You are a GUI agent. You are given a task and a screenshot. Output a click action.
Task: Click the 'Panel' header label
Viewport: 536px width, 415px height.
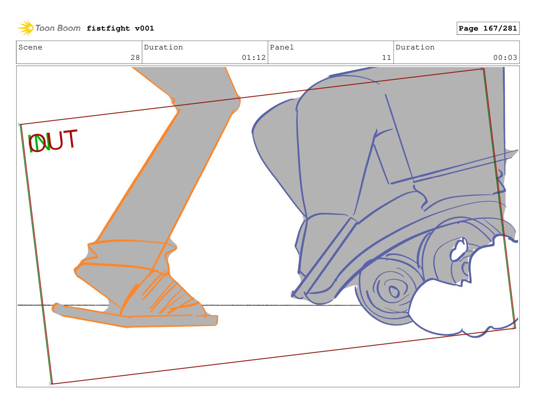[282, 47]
